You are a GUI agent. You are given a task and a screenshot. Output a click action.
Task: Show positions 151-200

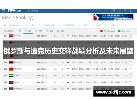pyautogui.click(x=50, y=31)
